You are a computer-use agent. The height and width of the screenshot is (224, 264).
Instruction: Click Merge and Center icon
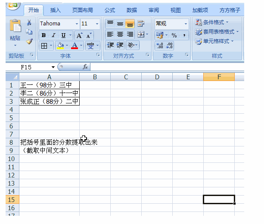[x=141, y=34]
